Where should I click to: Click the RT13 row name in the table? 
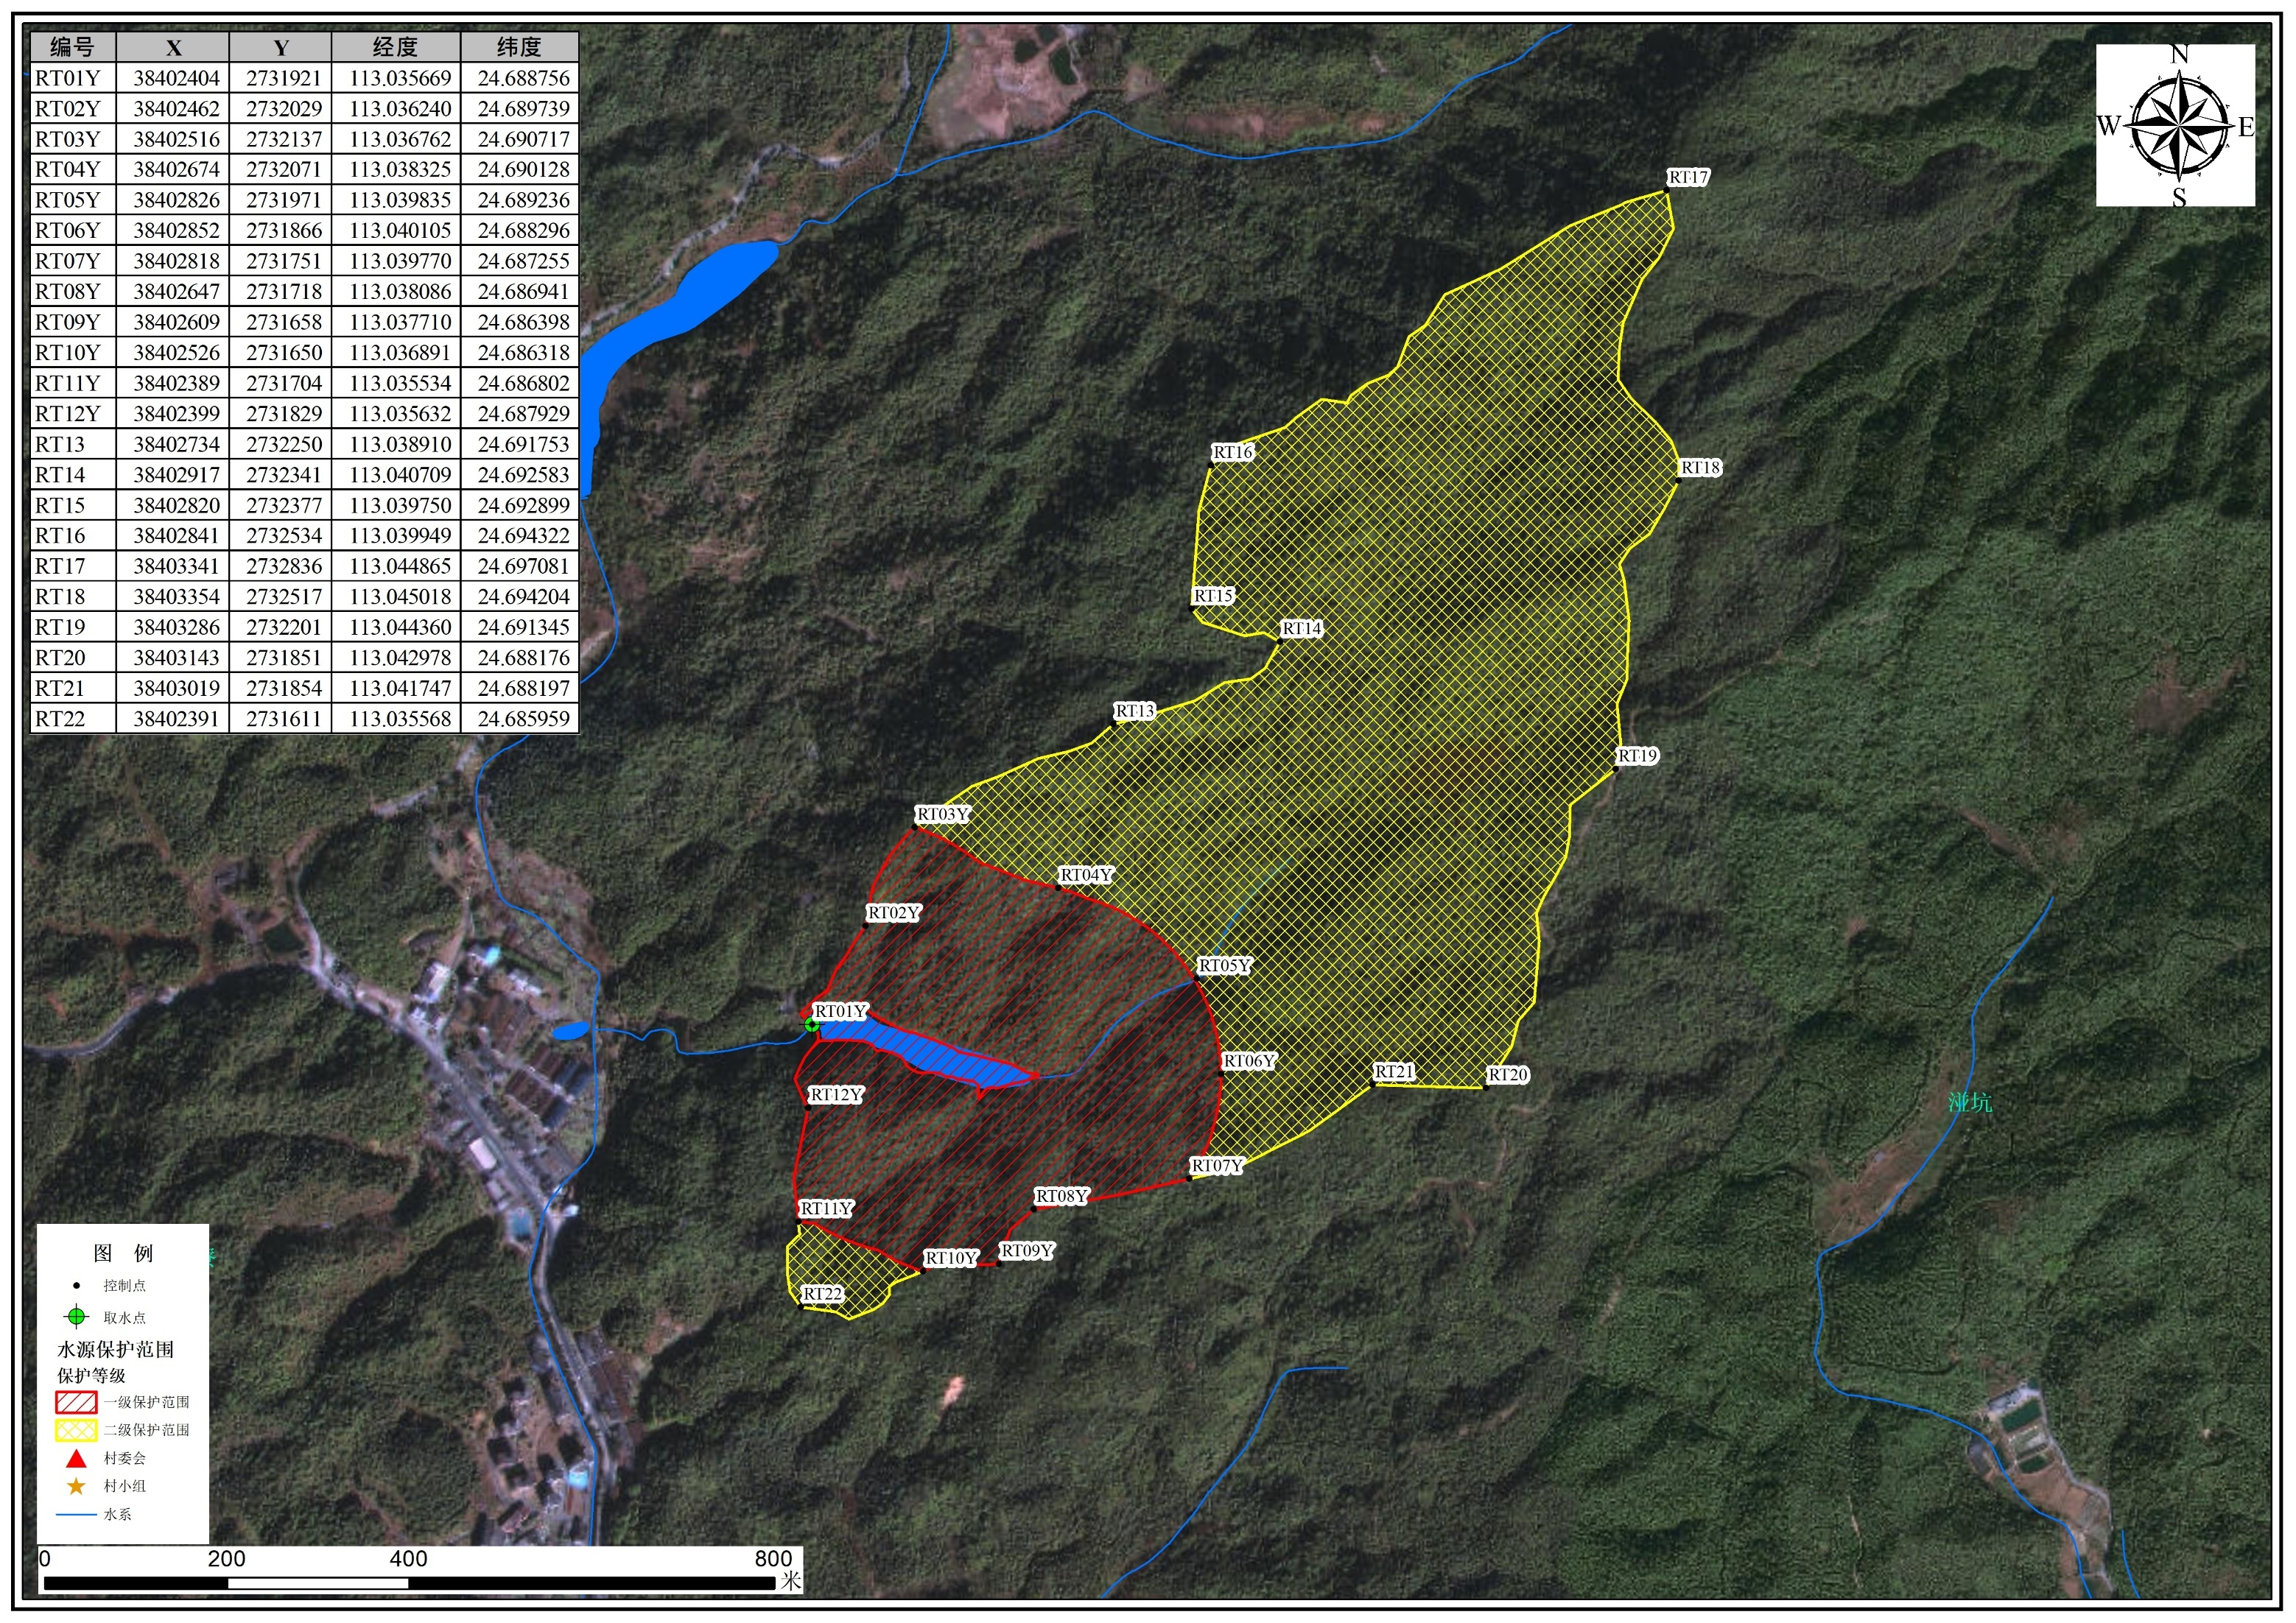[x=60, y=444]
